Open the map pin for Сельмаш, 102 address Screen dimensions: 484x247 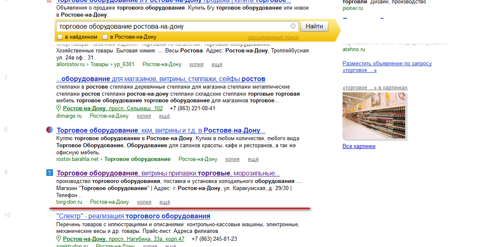59,108
